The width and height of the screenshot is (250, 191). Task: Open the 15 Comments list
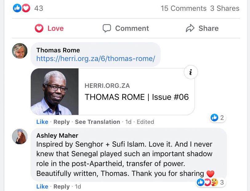(183, 8)
